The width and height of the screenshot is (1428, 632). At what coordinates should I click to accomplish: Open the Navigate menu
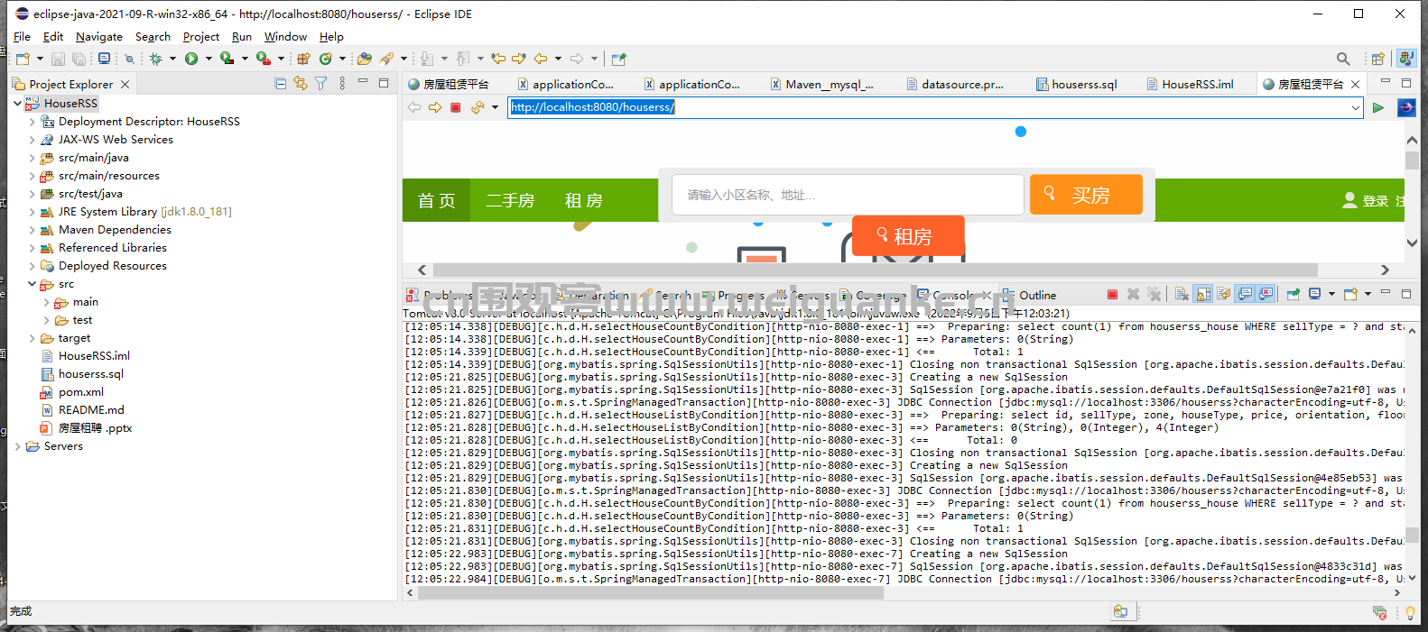click(x=99, y=37)
